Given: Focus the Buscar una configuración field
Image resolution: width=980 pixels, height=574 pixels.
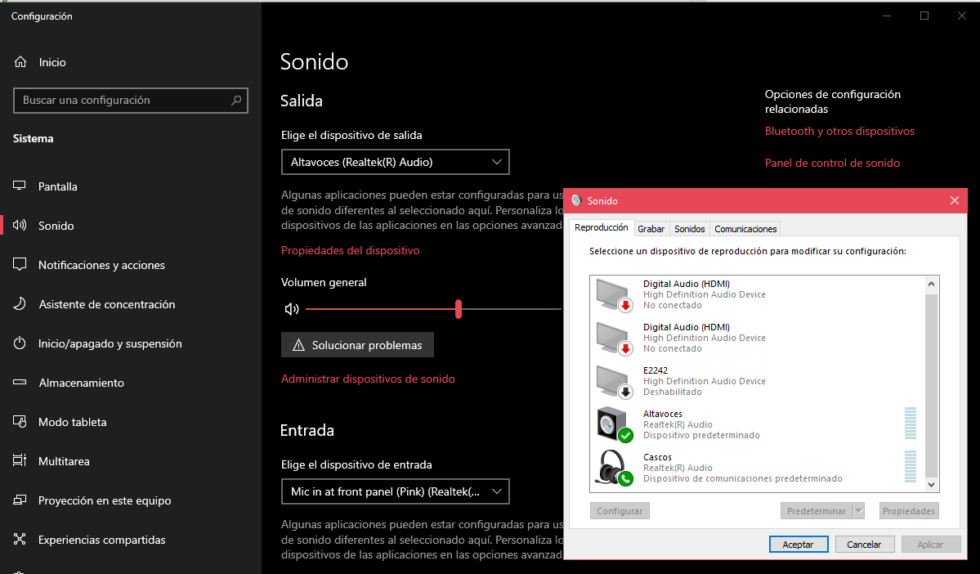Looking at the screenshot, I should [x=131, y=100].
